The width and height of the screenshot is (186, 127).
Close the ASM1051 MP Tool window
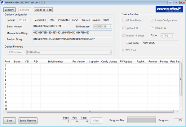click(x=182, y=2)
